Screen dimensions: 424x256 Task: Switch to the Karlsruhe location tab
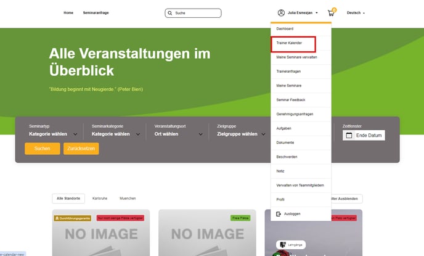point(100,199)
